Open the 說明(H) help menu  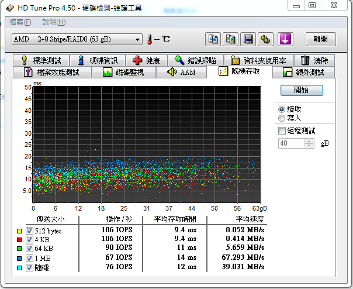[54, 22]
